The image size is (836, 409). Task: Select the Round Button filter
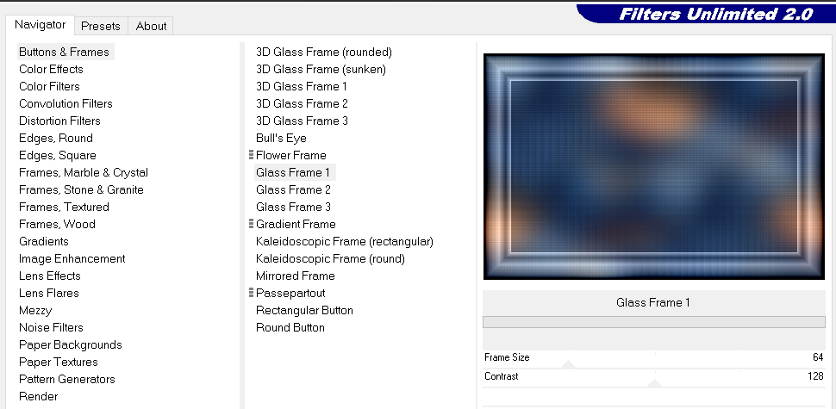[290, 327]
